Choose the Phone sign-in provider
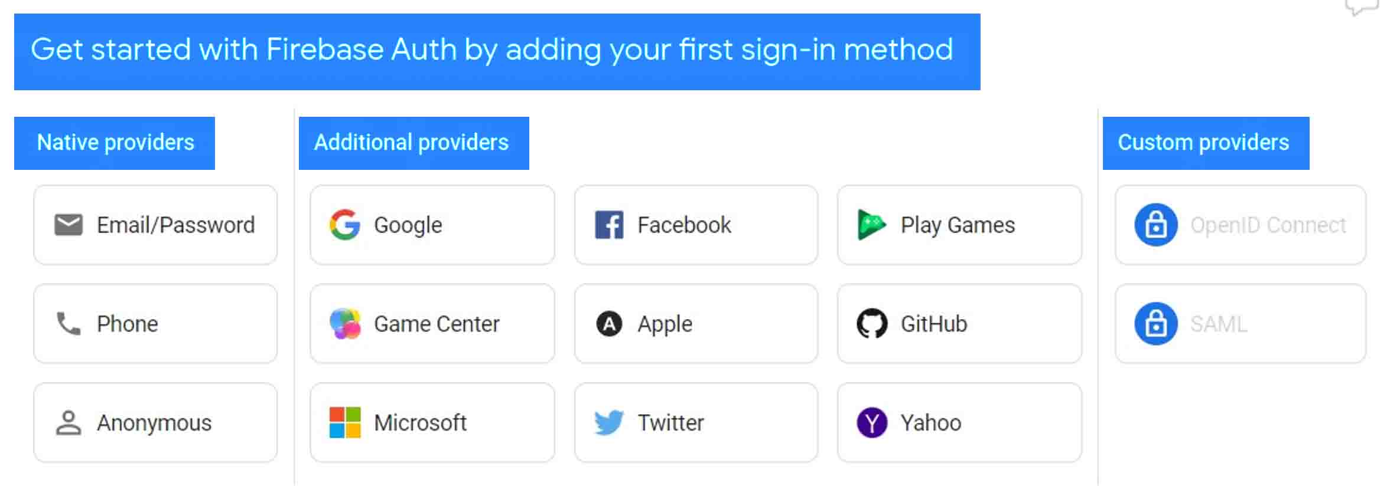This screenshot has height=486, width=1387. (155, 324)
